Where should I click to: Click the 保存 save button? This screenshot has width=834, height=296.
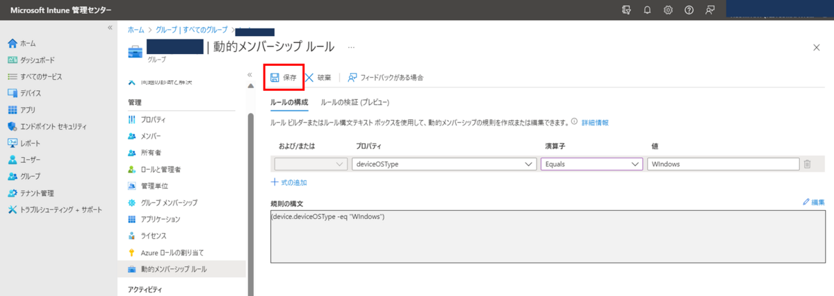click(284, 78)
